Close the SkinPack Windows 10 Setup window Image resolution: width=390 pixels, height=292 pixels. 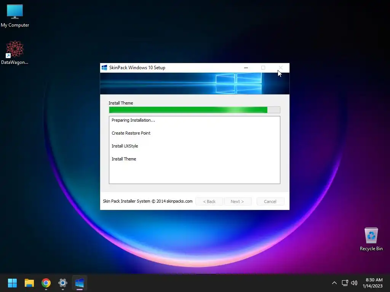(281, 68)
